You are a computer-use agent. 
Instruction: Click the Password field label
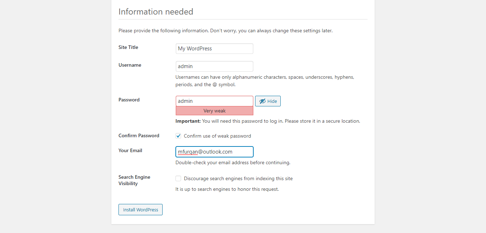(129, 100)
